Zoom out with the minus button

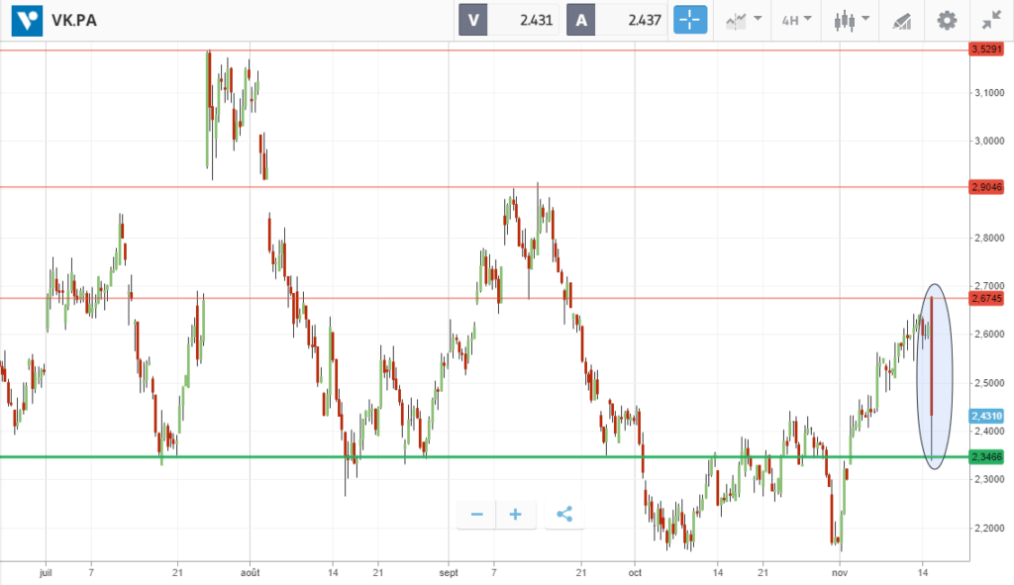(x=476, y=515)
